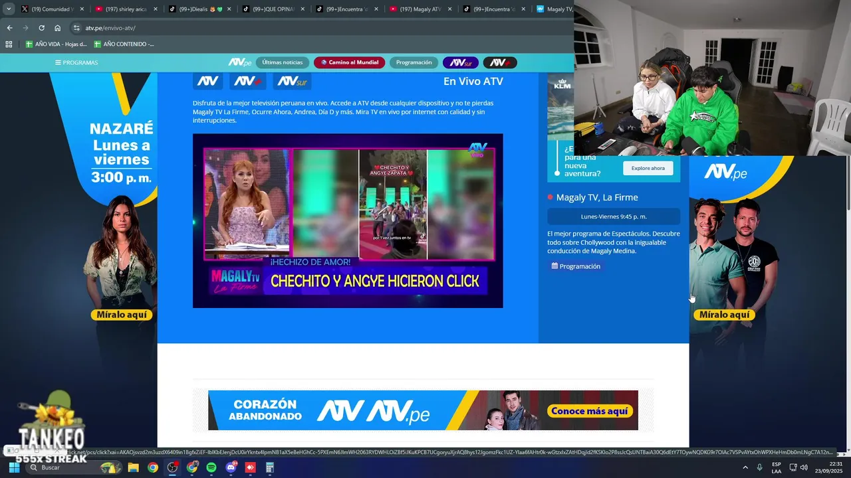Open the apps grid in bookmarks bar
The image size is (851, 478).
point(9,44)
